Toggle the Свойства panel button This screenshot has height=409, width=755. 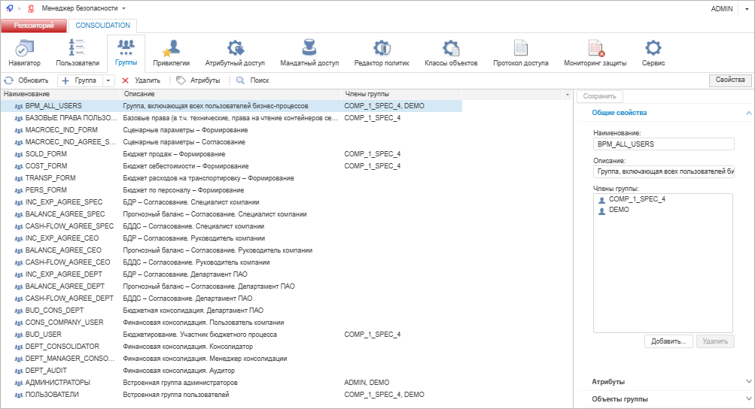pyautogui.click(x=730, y=80)
